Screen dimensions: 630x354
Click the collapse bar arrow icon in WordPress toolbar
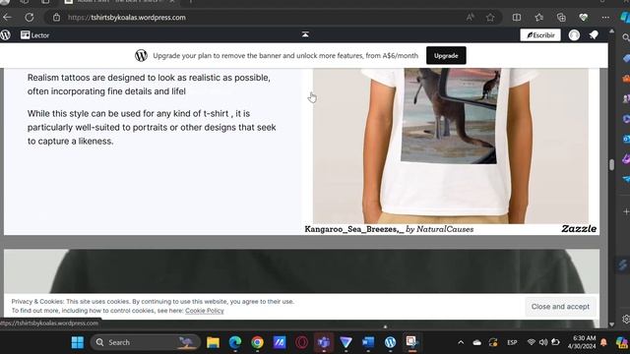[305, 34]
